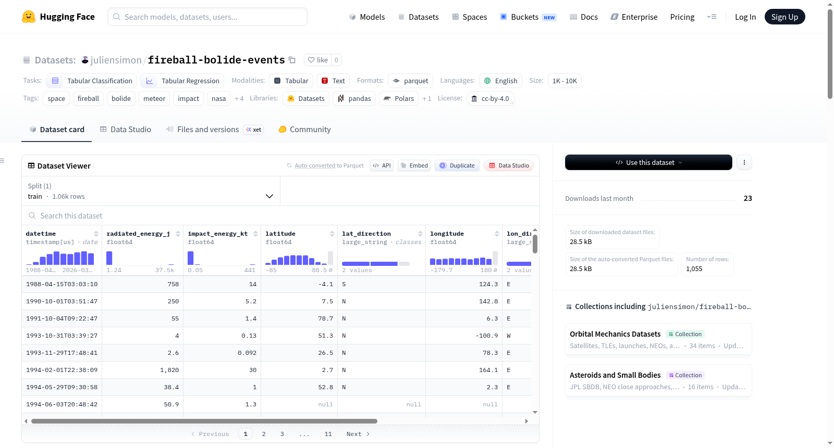Show the 4 more tags
834x448 pixels.
coord(239,98)
